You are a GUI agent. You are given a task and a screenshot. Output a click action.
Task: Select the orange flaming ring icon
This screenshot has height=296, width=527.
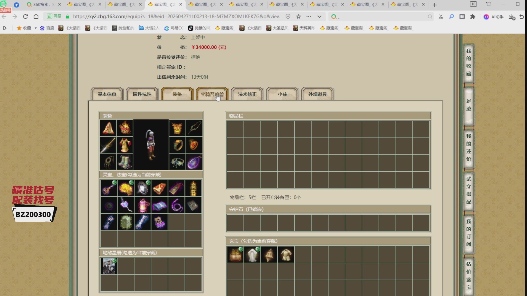[194, 145]
